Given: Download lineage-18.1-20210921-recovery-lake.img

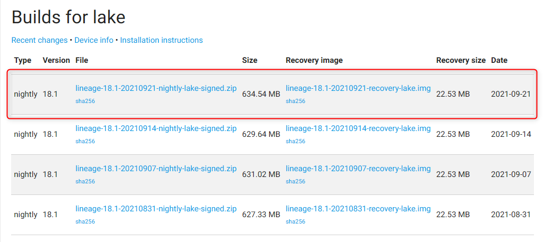Looking at the screenshot, I should pos(358,88).
